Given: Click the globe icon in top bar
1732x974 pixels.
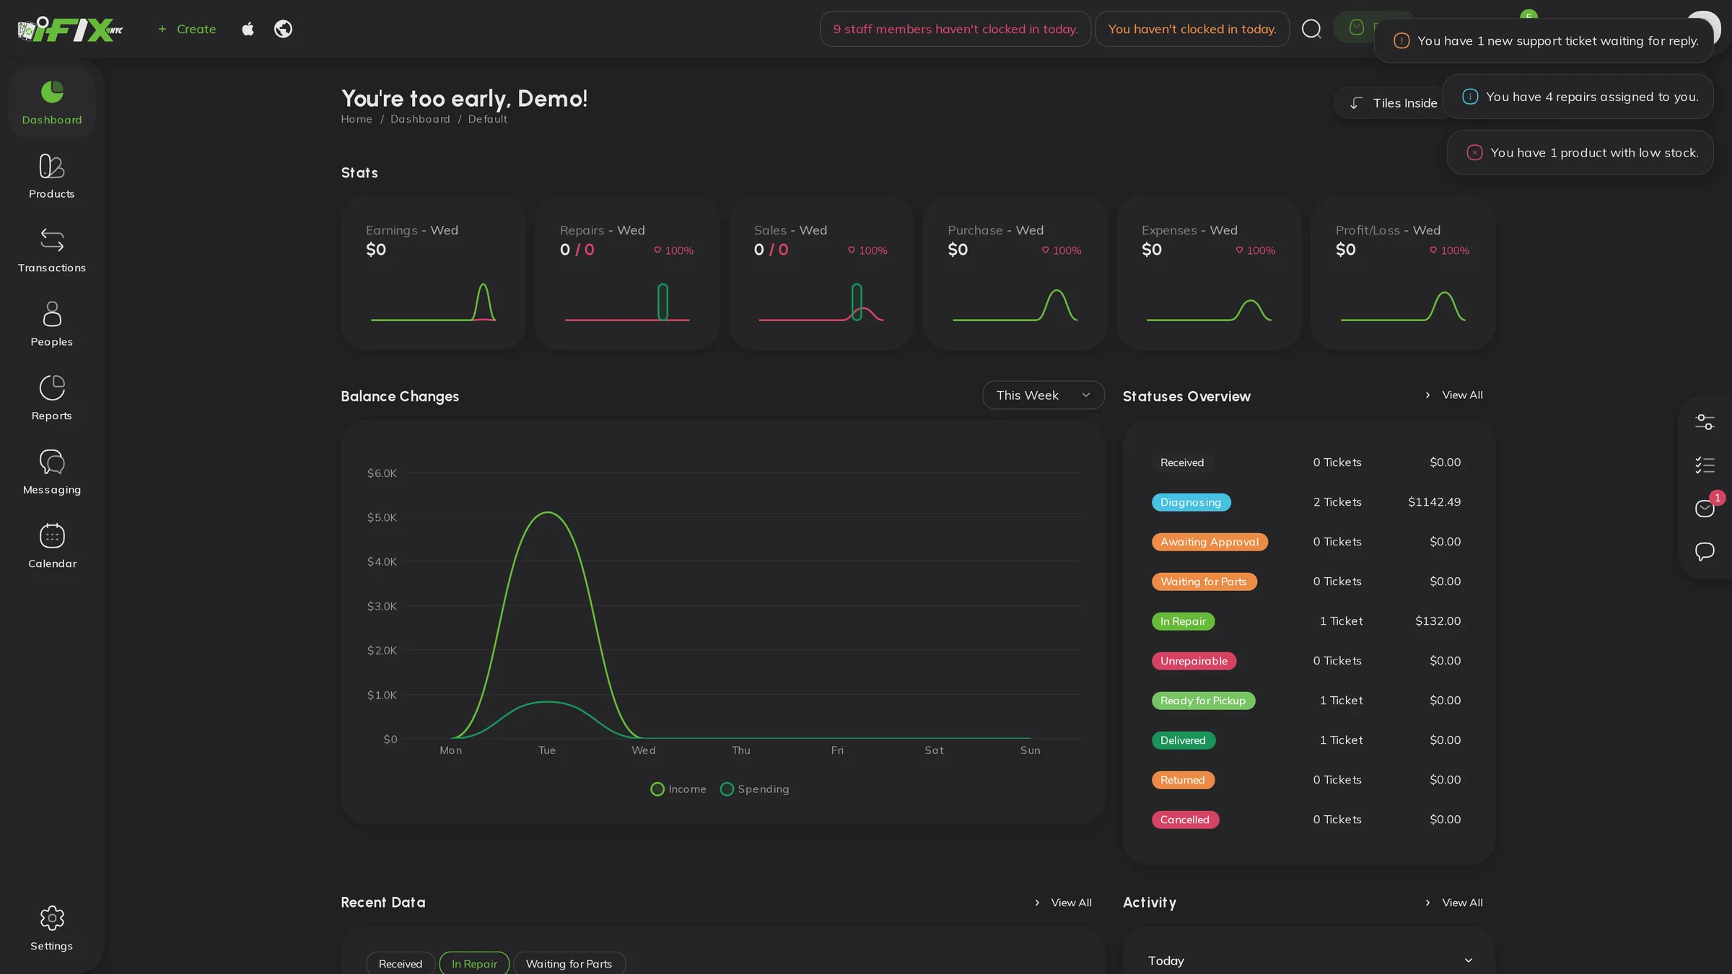Looking at the screenshot, I should click(x=283, y=29).
